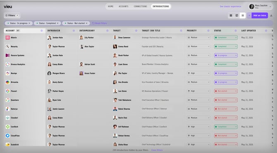Open the See classic experience link
Viewport: 277px width, 153px height.
230,6
